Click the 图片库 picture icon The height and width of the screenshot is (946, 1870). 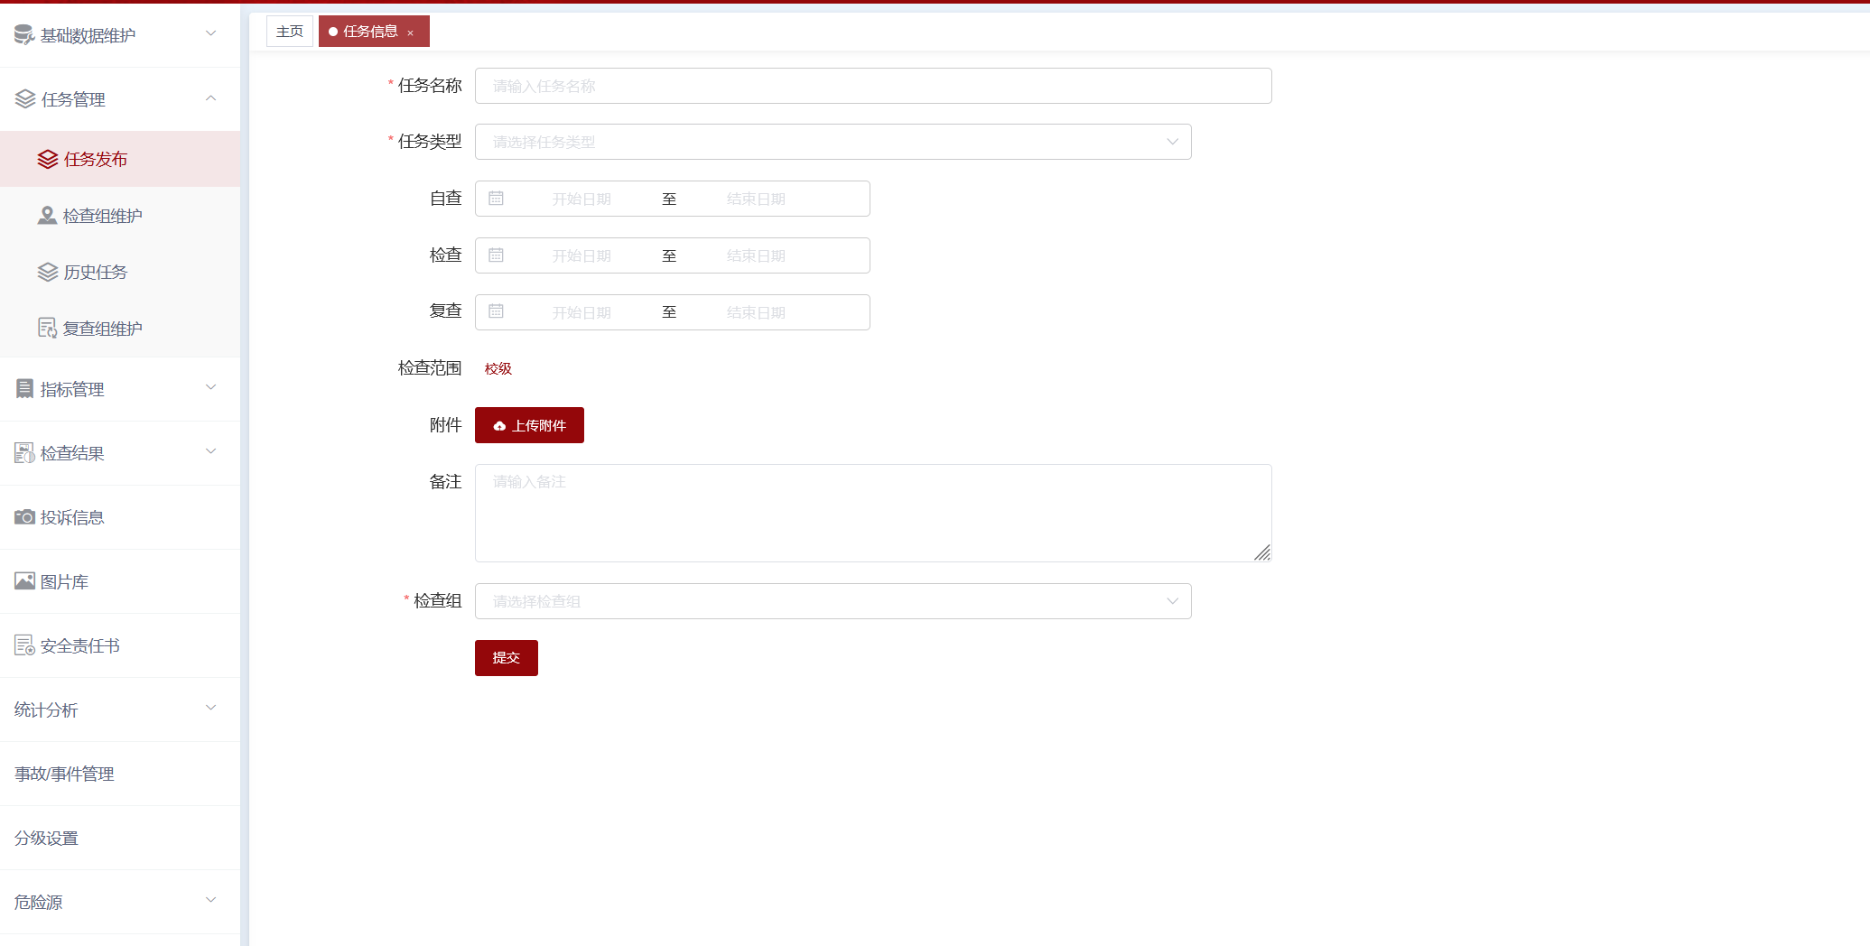point(24,581)
